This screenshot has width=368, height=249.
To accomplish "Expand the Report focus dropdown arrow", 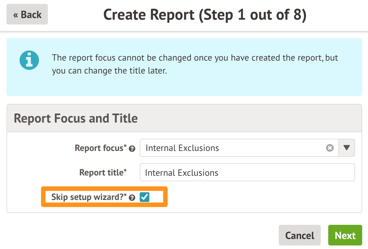I will pyautogui.click(x=347, y=148).
